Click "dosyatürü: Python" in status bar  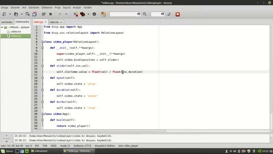click(105, 145)
